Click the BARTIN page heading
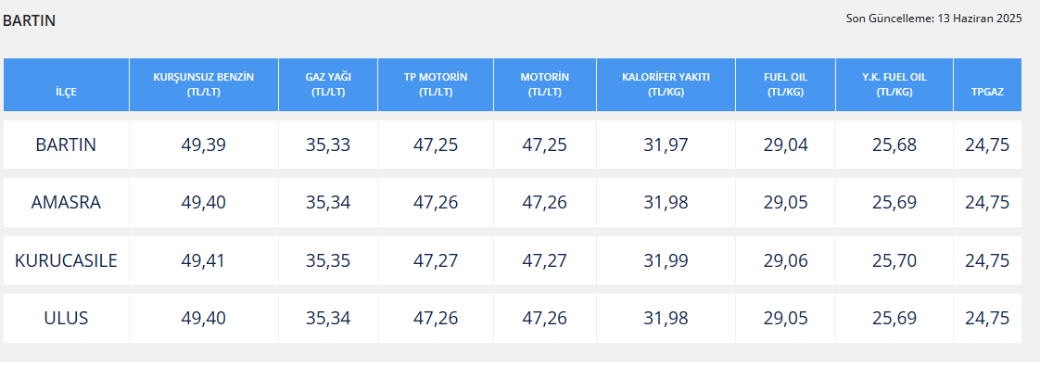Viewport: 1040px width, 366px height. (x=29, y=20)
